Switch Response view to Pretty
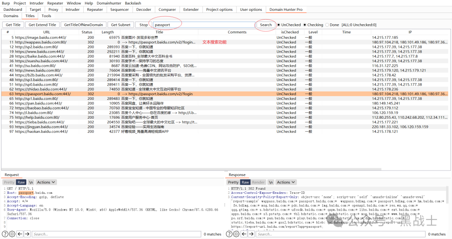The height and width of the screenshot is (239, 452). click(x=233, y=182)
